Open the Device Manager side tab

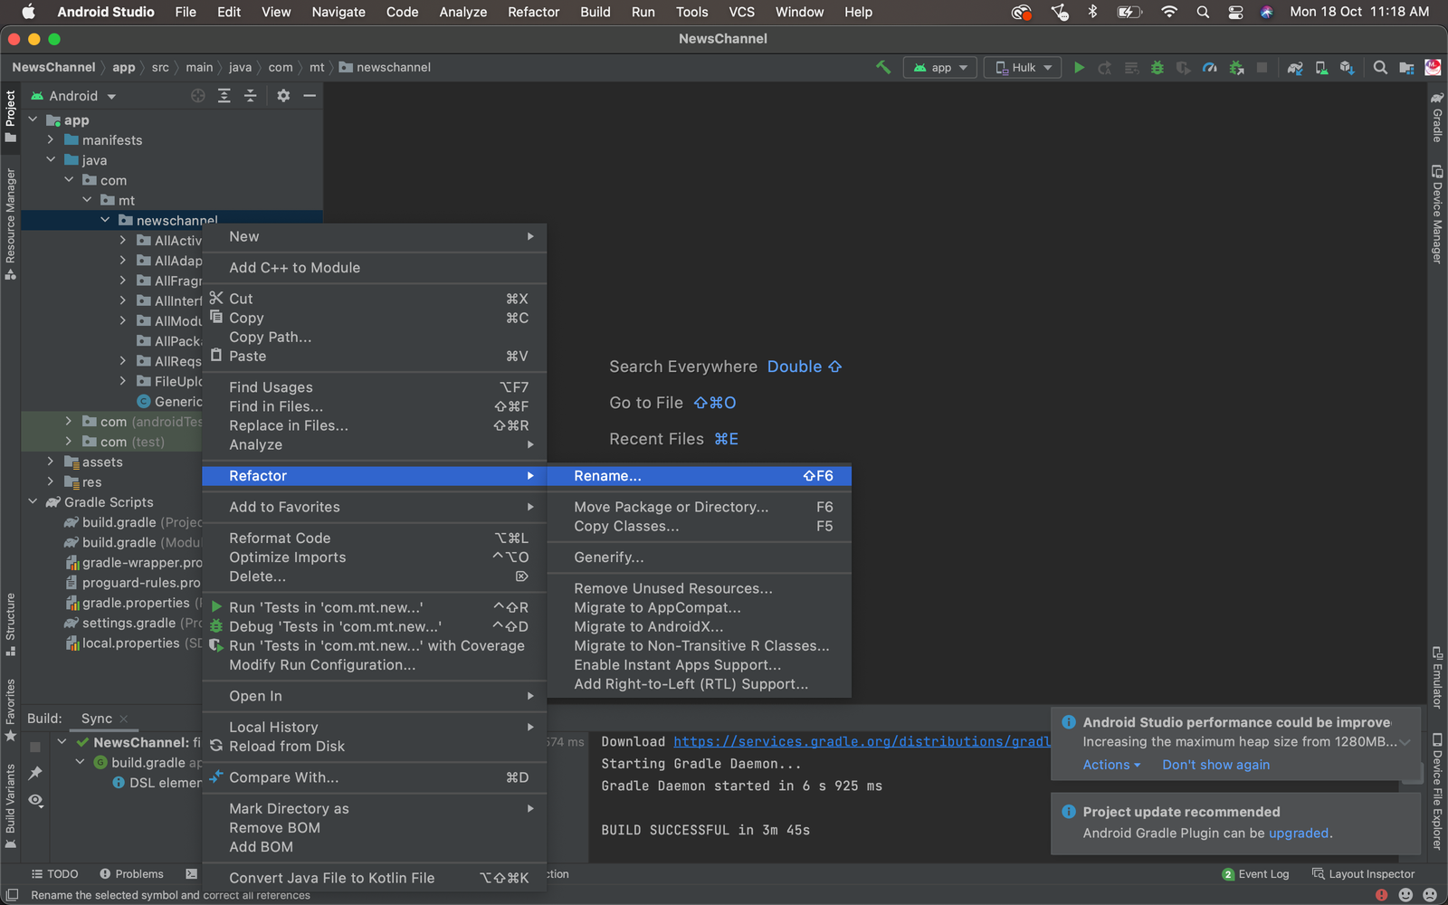click(1437, 214)
